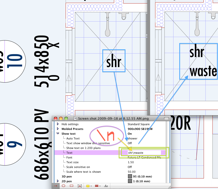Minimize the Screen shot preview window
218x189 pixels.
point(61,118)
